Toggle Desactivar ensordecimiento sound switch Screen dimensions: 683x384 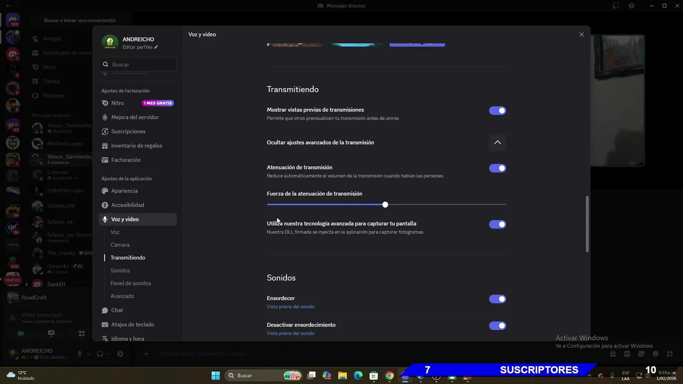tap(497, 326)
